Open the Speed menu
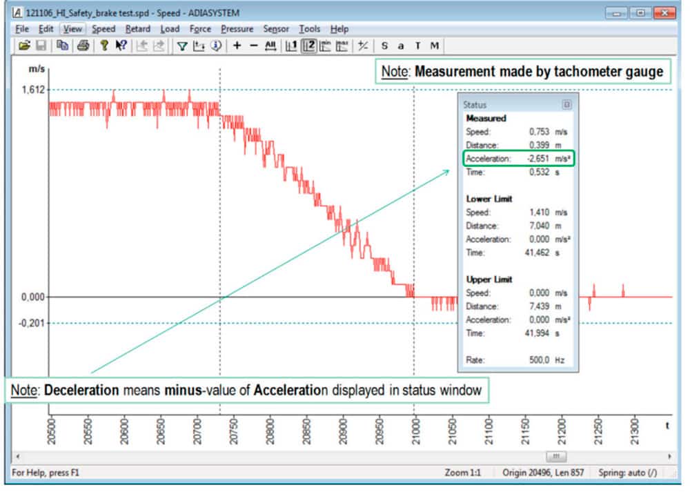Screen dimensions: 690x492 click(x=103, y=29)
